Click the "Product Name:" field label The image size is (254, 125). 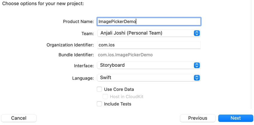click(78, 22)
